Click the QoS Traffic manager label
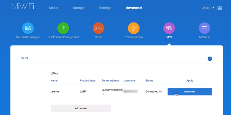This screenshot has height=115, width=231. coord(28,37)
